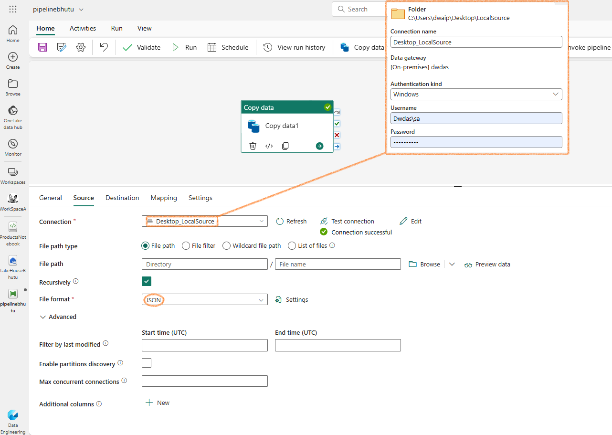This screenshot has height=435, width=612.
Task: Open General tab of activity
Action: pyautogui.click(x=51, y=198)
